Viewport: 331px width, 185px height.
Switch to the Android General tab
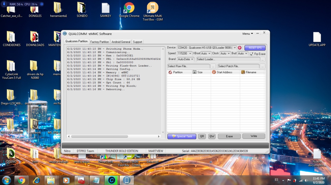pyautogui.click(x=121, y=42)
